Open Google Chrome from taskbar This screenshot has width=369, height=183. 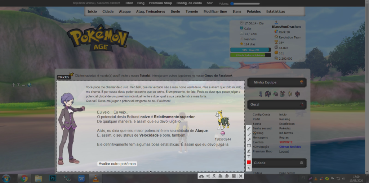24,179
